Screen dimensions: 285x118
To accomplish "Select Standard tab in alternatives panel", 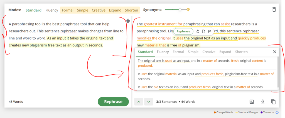I will pos(145,52).
